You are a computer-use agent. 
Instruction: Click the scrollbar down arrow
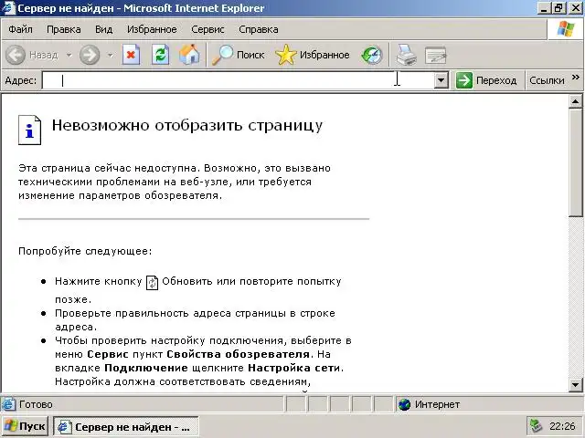click(x=575, y=384)
